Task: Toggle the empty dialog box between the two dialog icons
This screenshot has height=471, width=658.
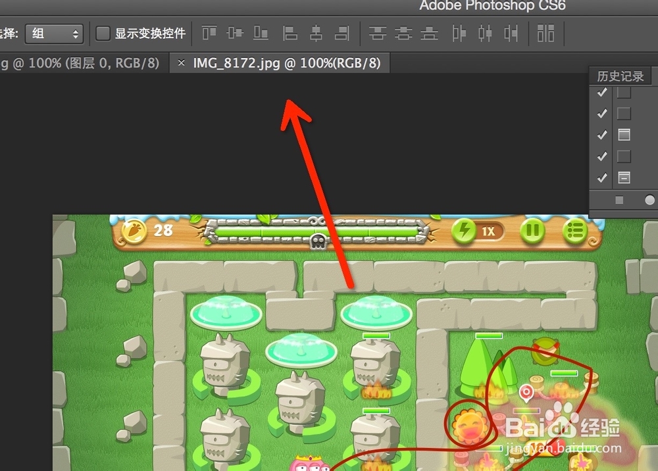Action: pos(624,157)
